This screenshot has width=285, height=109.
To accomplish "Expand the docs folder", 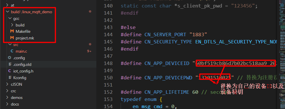I will tap(15, 104).
